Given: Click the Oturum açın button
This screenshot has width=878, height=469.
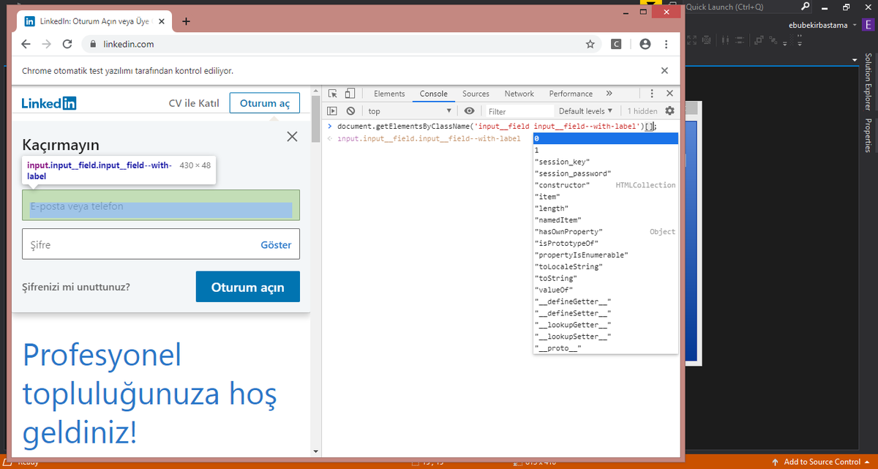Looking at the screenshot, I should point(247,287).
